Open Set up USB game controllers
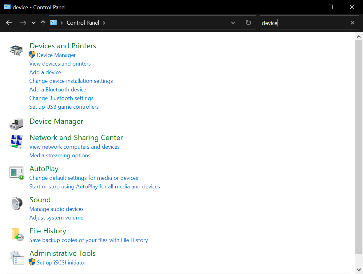 click(64, 107)
